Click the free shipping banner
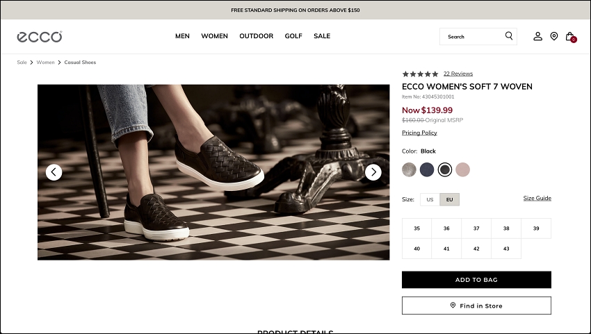 [295, 10]
